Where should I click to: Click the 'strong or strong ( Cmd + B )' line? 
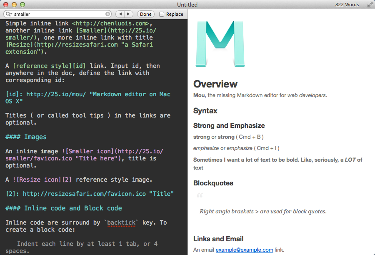pyautogui.click(x=228, y=137)
